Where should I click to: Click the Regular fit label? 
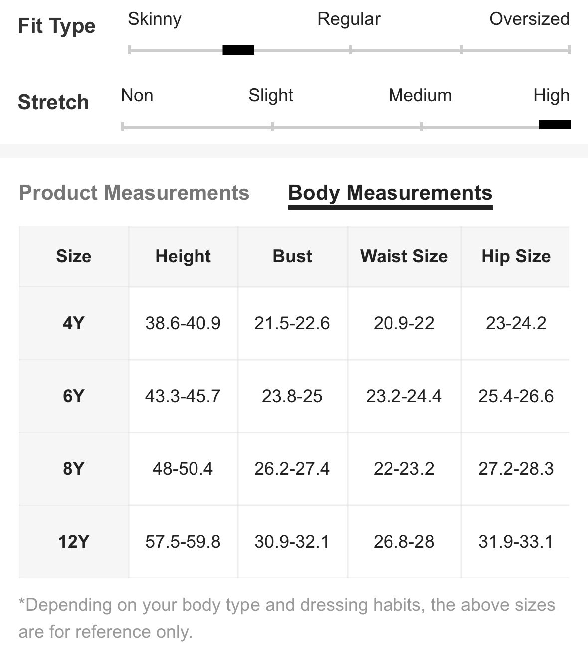[x=349, y=19]
